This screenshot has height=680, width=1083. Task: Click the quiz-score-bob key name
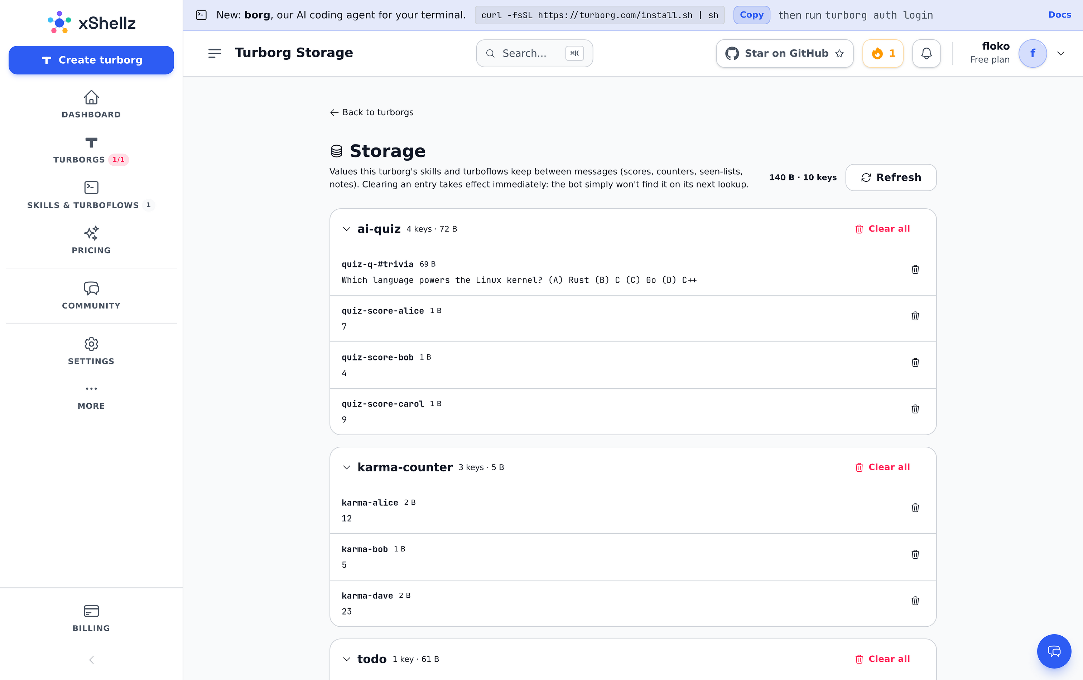[377, 357]
